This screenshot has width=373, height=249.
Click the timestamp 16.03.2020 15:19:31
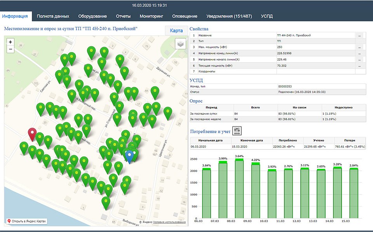click(149, 5)
